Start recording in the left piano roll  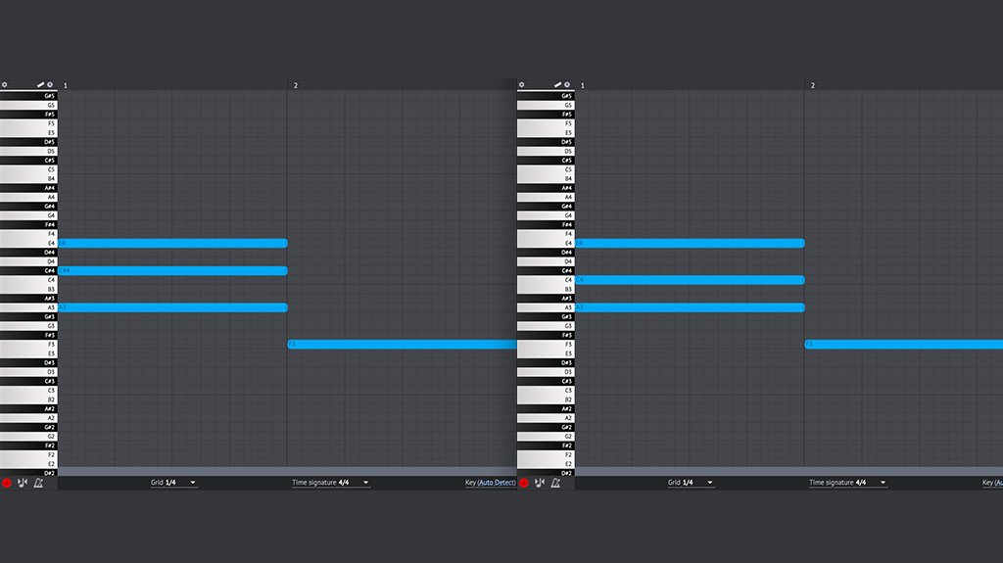[7, 483]
